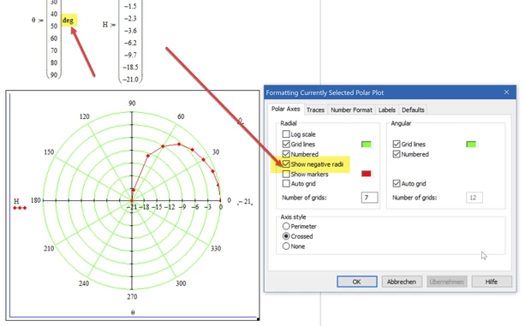Open the Number Format tab
The width and height of the screenshot is (525, 326).
(351, 110)
